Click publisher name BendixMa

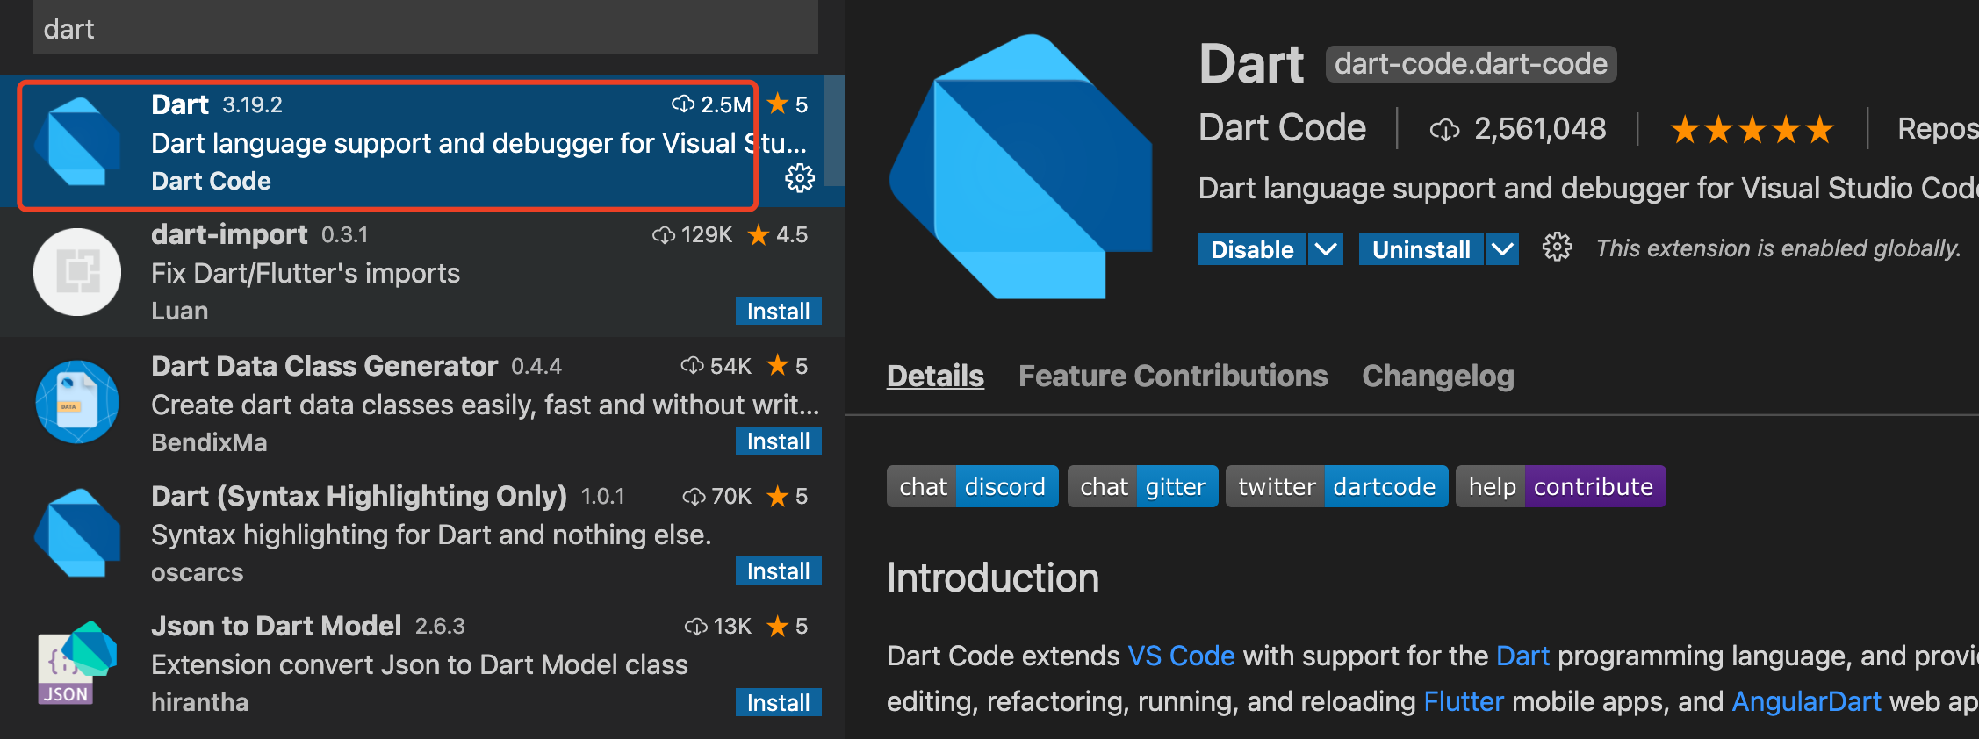coord(209,441)
